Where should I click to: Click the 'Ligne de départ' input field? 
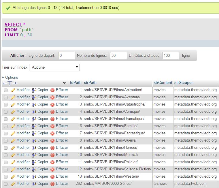pyautogui.click(x=67, y=55)
